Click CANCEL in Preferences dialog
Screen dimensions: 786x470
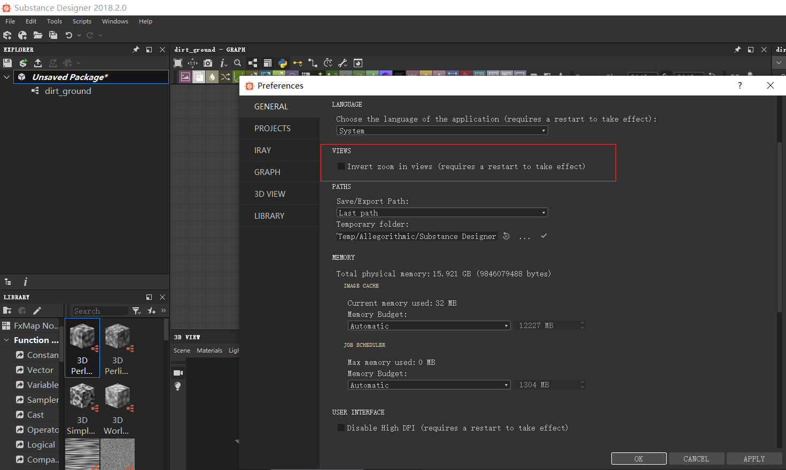[x=696, y=459]
